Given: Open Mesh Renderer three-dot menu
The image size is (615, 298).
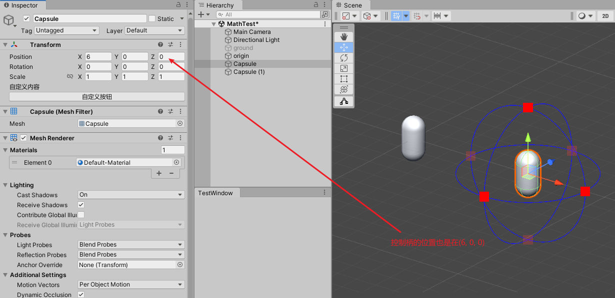Looking at the screenshot, I should coord(180,138).
